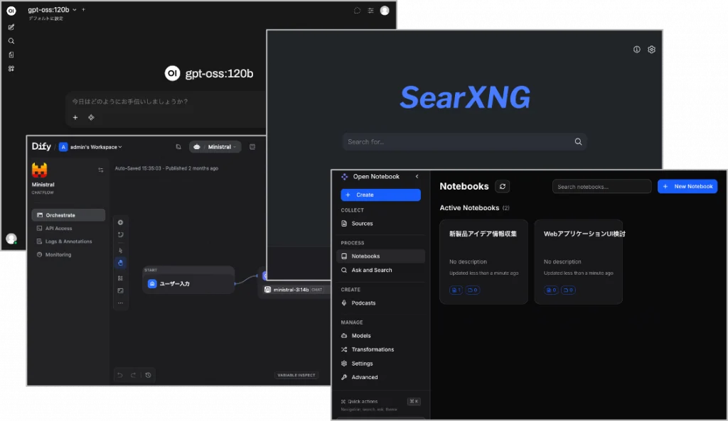Select the pointer mode tool in Dify
This screenshot has width=728, height=421.
(x=120, y=250)
